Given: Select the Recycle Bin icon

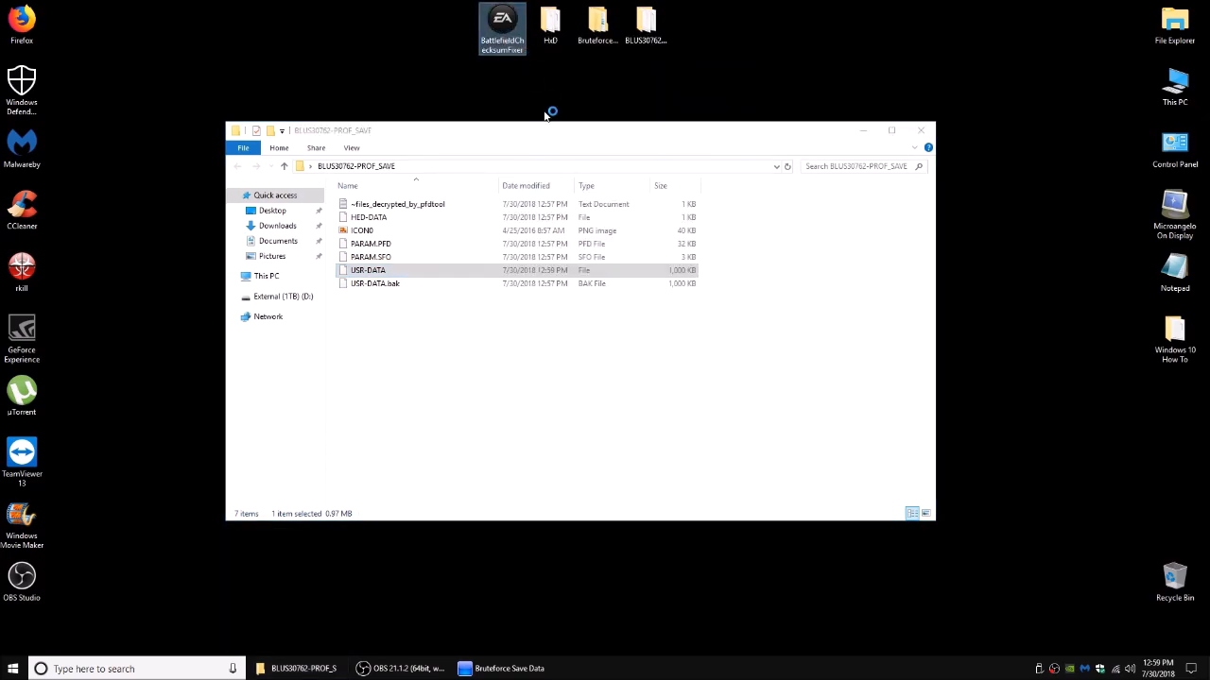Looking at the screenshot, I should pyautogui.click(x=1175, y=582).
